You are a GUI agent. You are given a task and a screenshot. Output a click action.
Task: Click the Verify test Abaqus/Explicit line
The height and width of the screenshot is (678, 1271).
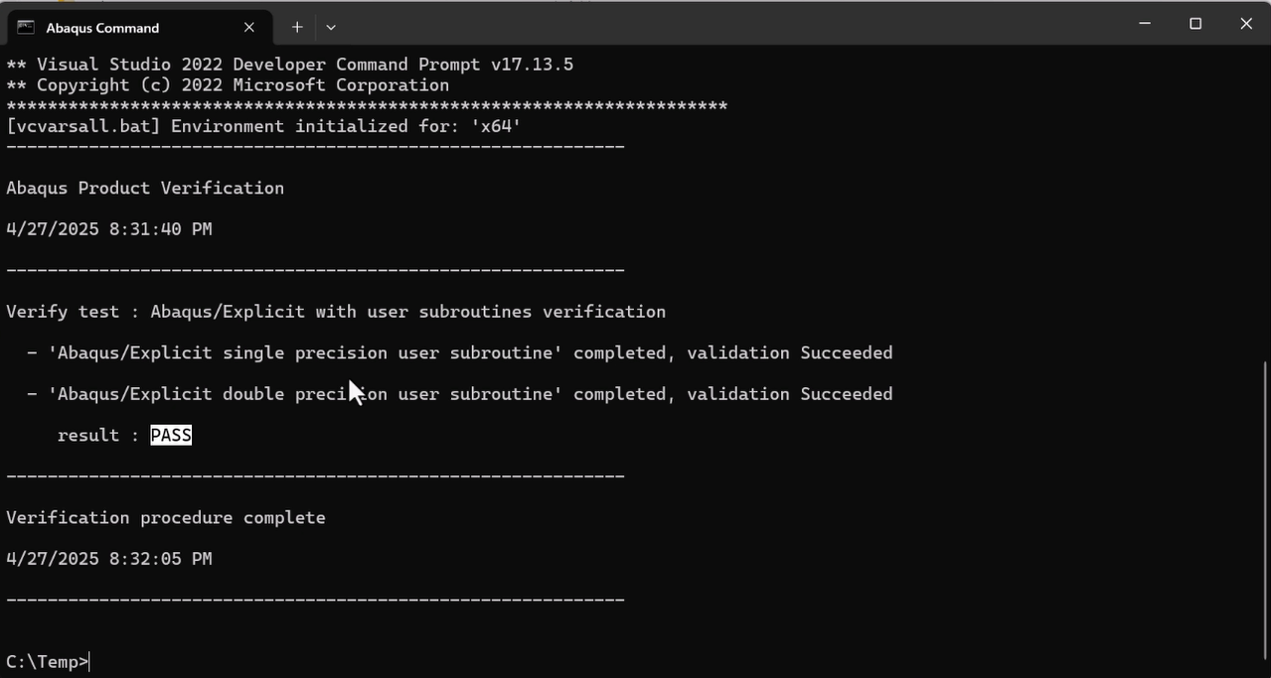335,311
